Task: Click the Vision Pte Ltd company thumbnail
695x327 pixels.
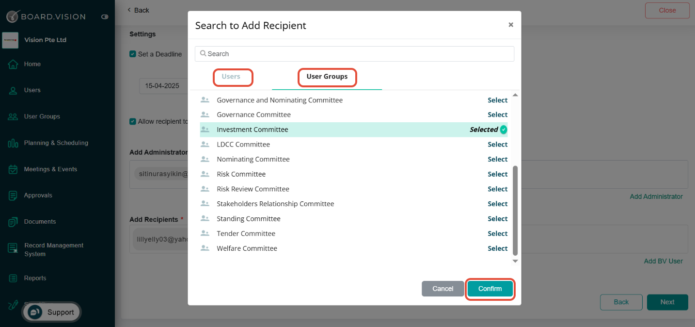Action: tap(10, 40)
